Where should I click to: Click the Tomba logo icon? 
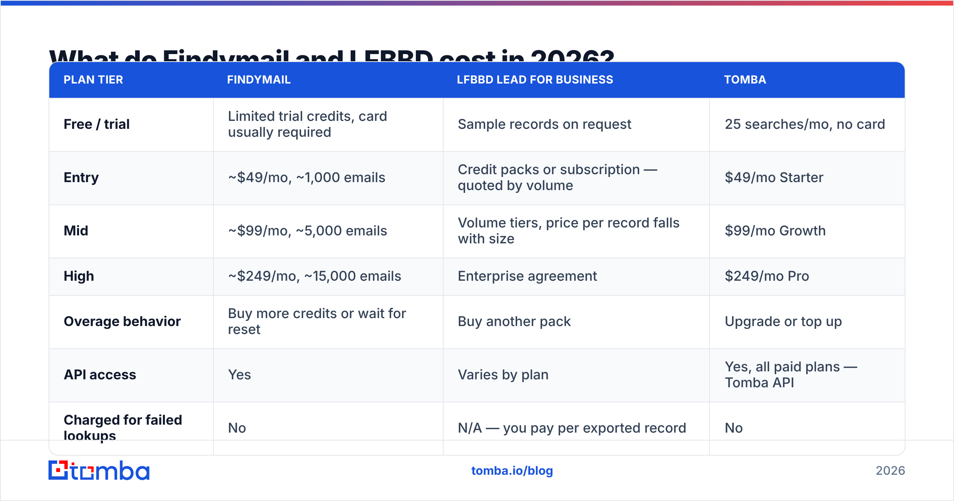click(99, 470)
